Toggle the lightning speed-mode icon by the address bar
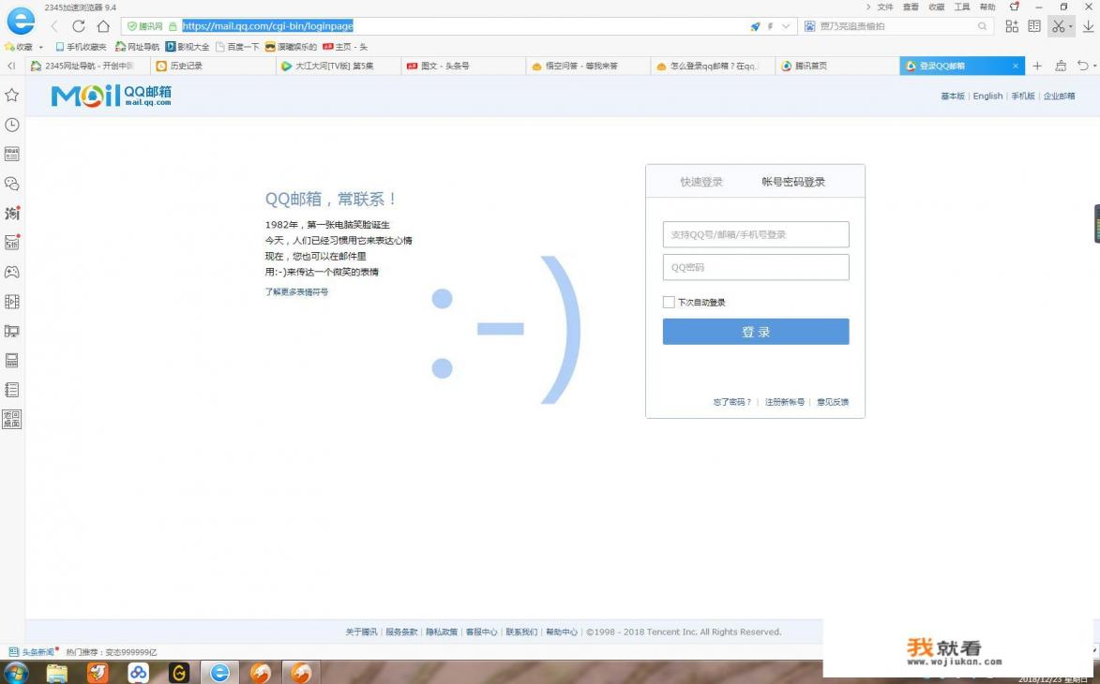 tap(769, 26)
